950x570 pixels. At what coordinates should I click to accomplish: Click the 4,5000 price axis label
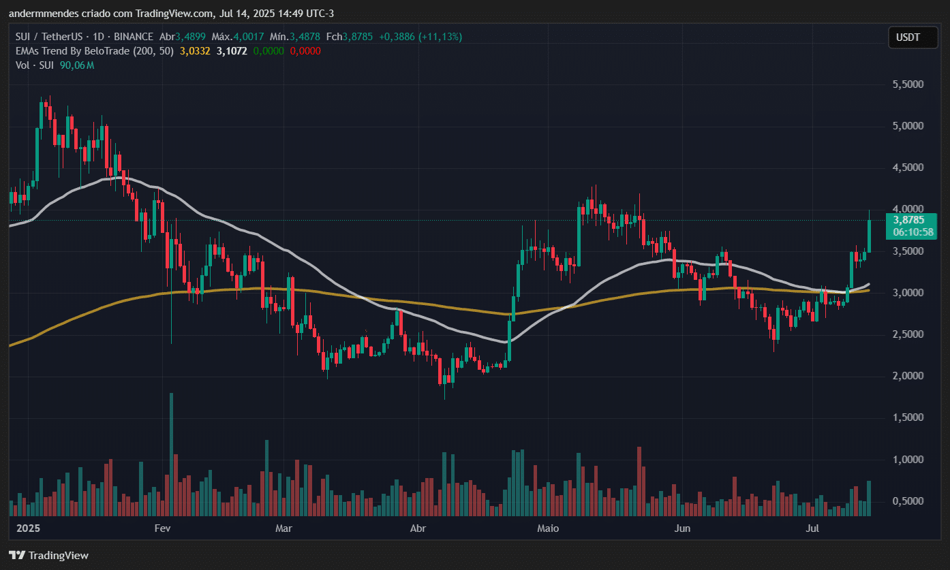pyautogui.click(x=908, y=168)
